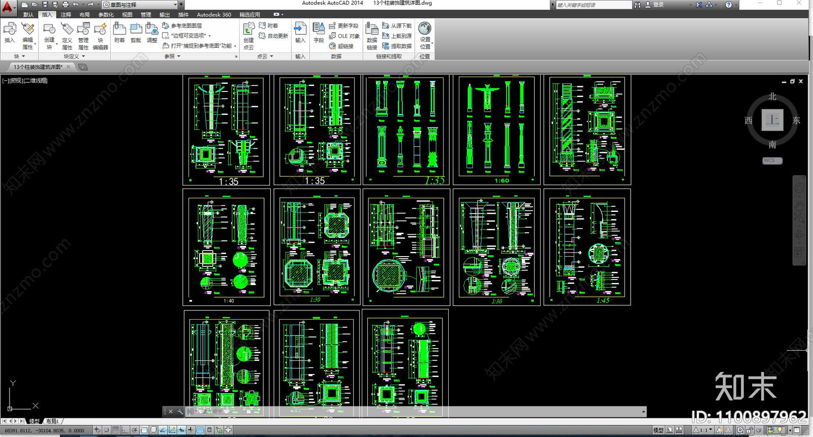813x437 pixels.
Task: Click 上载到源 (Upload to Source) button
Action: click(x=397, y=36)
